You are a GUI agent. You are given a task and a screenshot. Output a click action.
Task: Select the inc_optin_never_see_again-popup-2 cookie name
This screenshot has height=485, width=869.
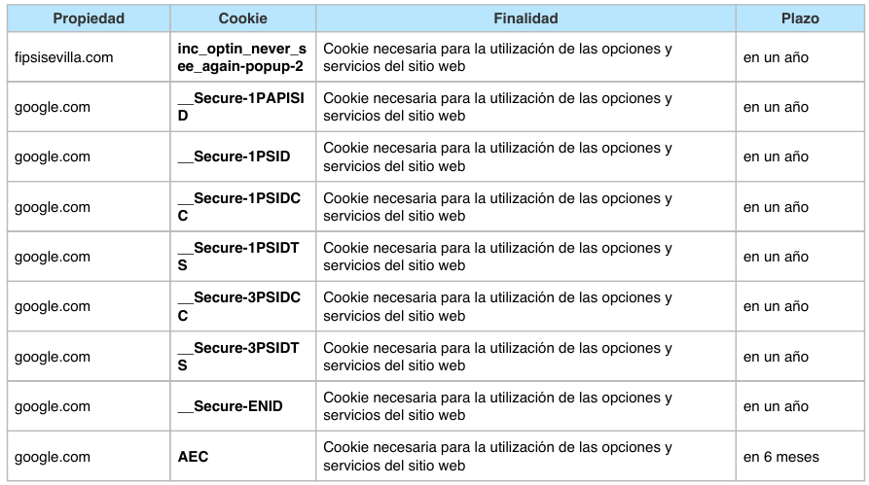pyautogui.click(x=241, y=57)
